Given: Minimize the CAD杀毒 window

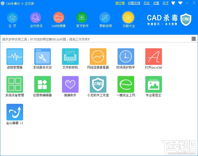Looking at the screenshot, I should [x=187, y=3].
